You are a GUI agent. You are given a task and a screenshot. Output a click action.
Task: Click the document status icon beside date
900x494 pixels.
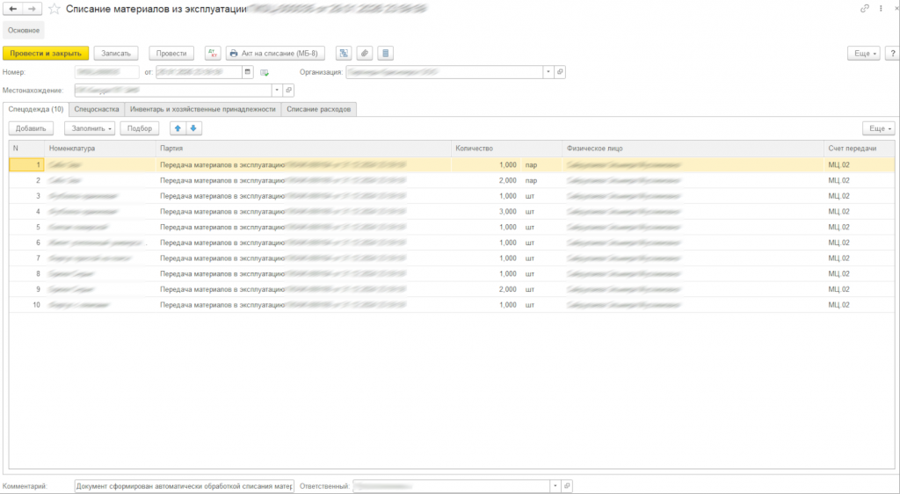coord(265,73)
